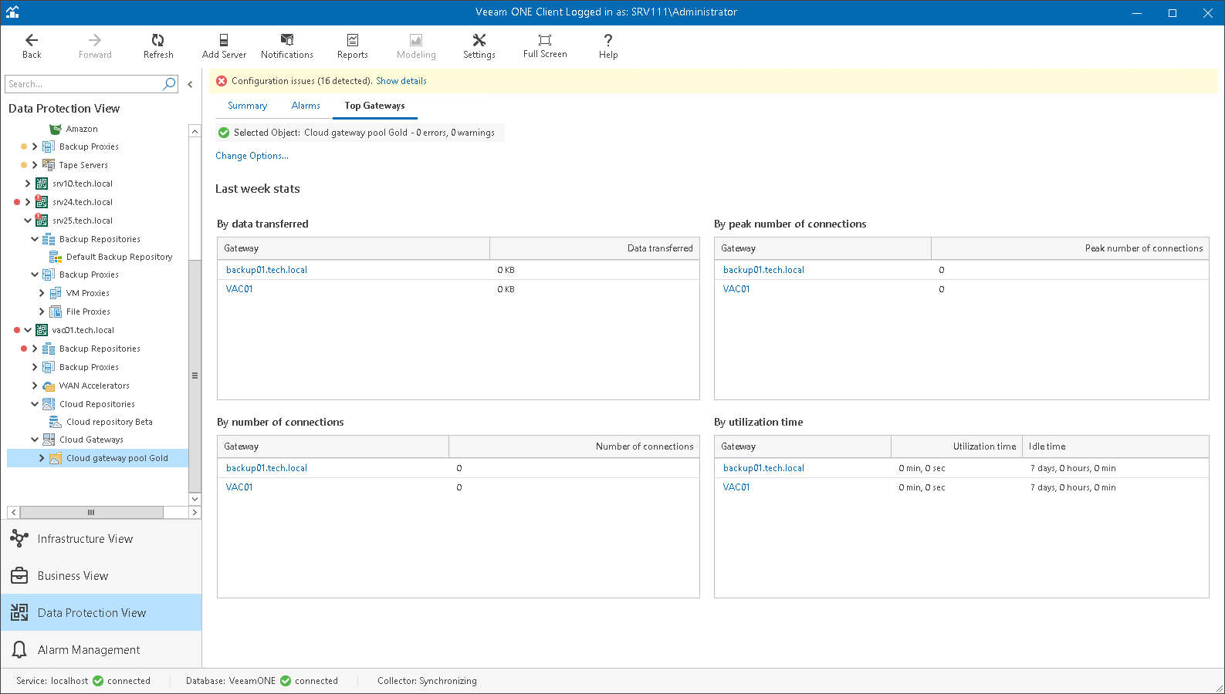Viewport: 1225px width, 694px height.
Task: Collapse the srv25.tech.local node
Action: pyautogui.click(x=28, y=221)
